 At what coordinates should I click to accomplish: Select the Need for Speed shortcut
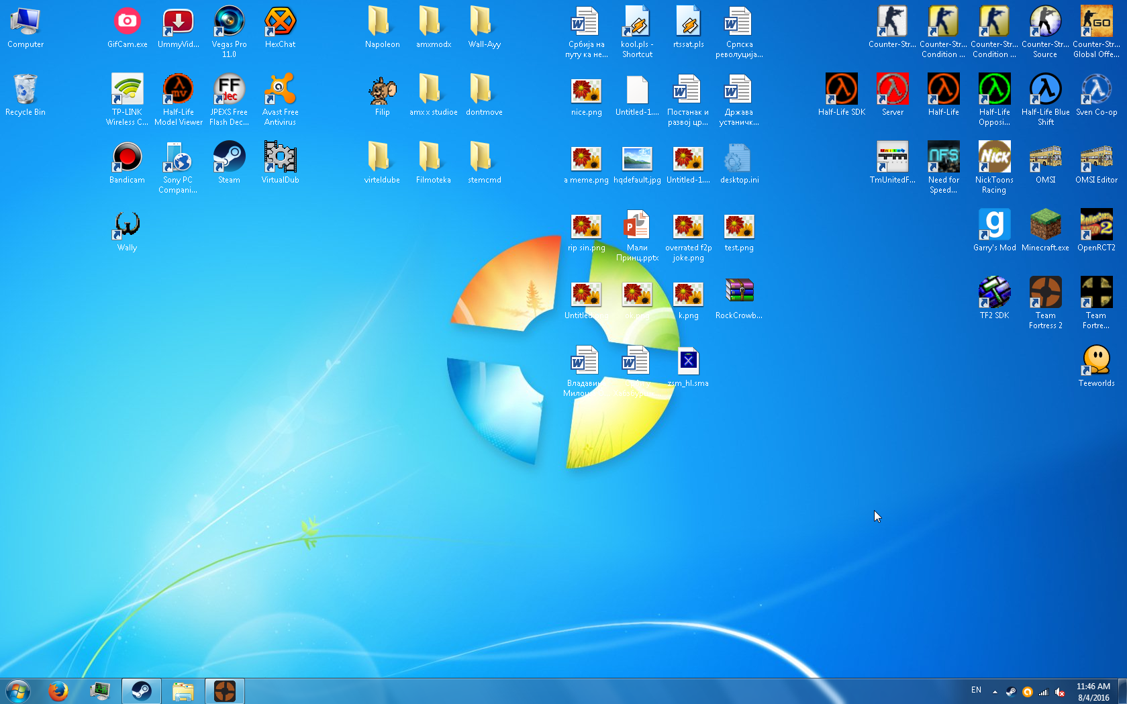click(943, 168)
